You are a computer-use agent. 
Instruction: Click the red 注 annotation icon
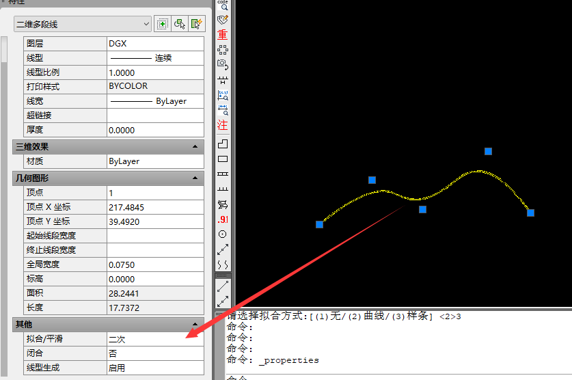click(x=223, y=125)
